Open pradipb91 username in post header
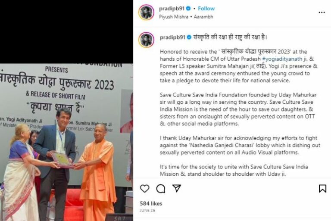331x221 pixels. 172,9
